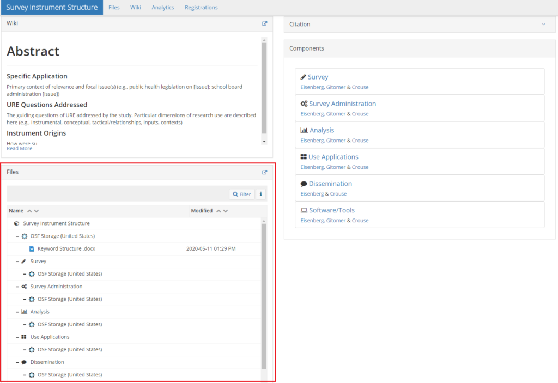Switch to the Registrations tab

(x=201, y=8)
